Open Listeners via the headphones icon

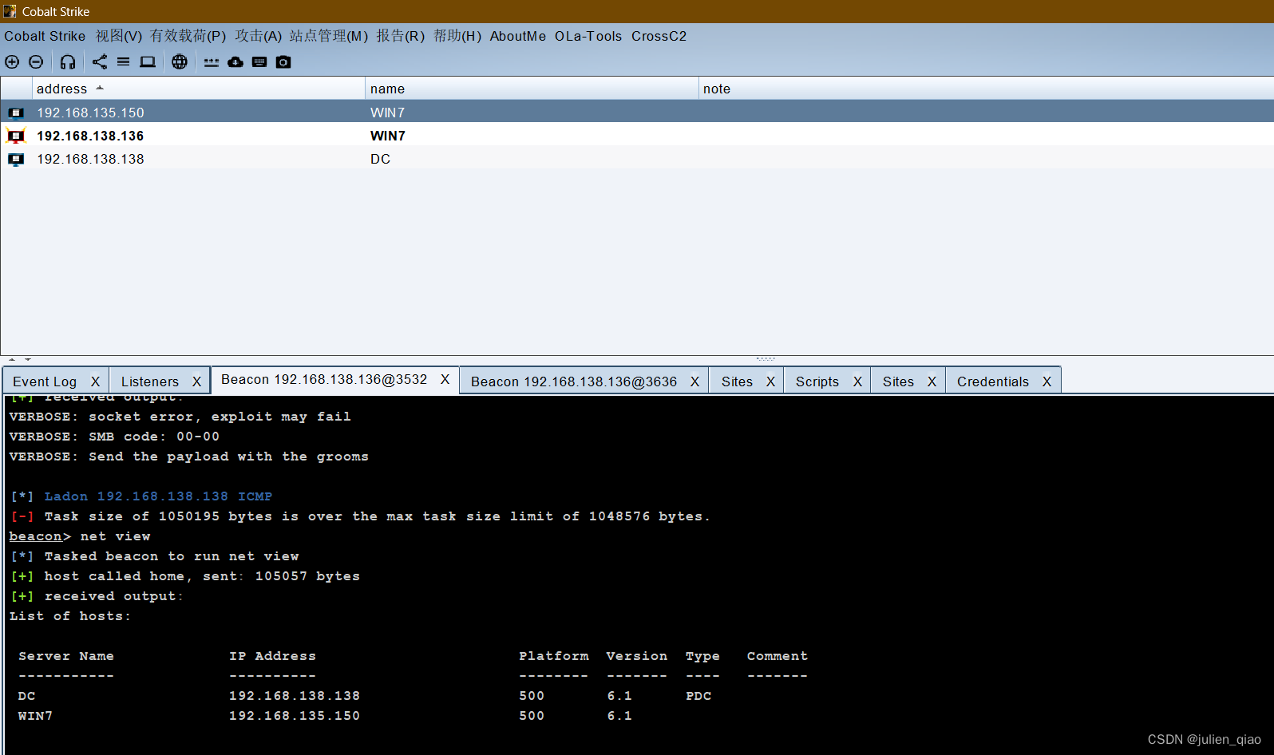click(68, 61)
